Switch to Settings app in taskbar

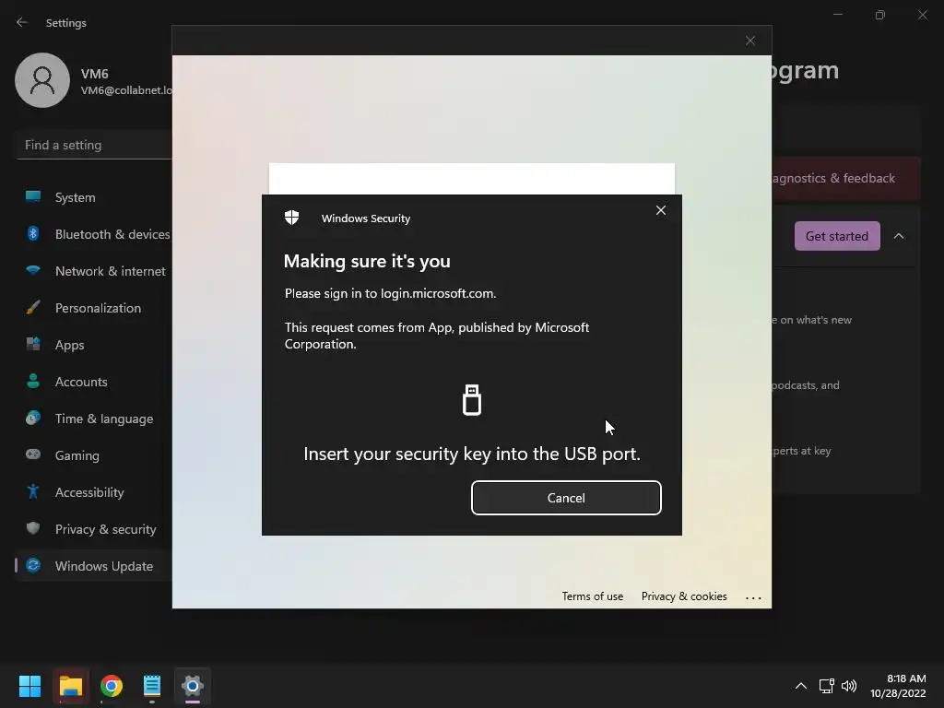[x=193, y=686]
